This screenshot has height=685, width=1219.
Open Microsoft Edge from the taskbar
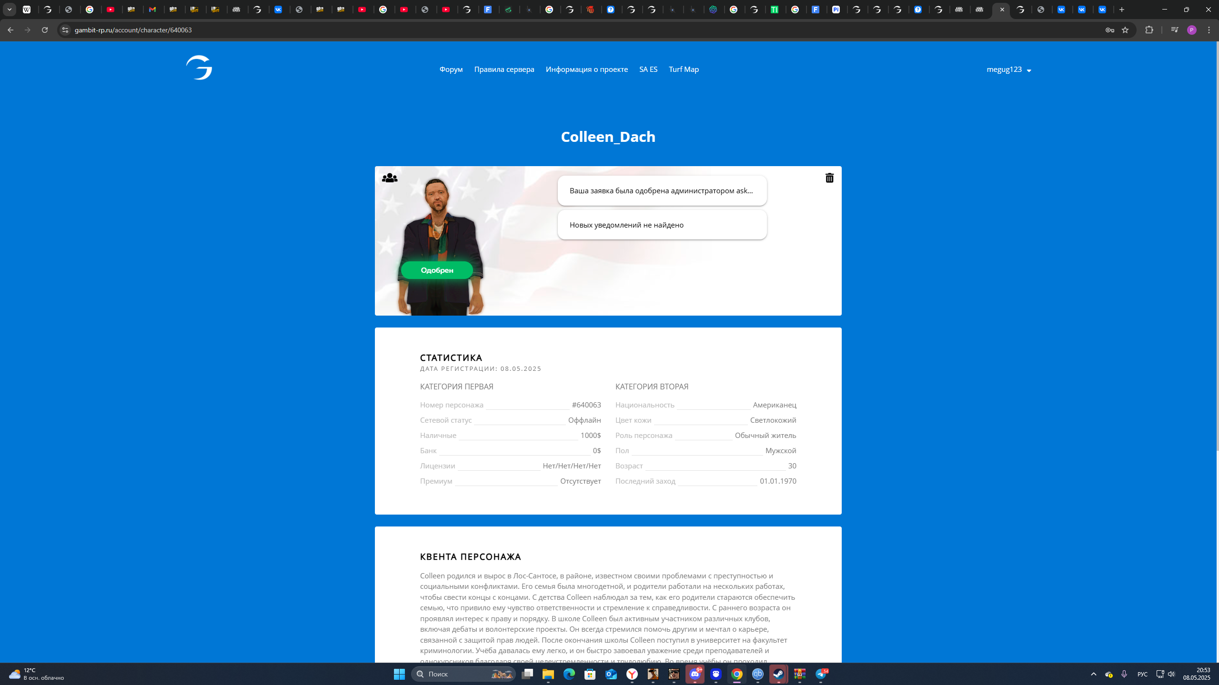pos(569,674)
